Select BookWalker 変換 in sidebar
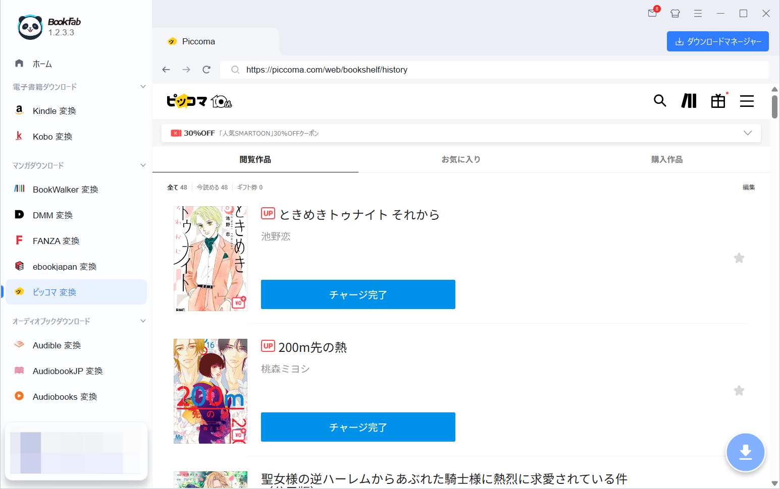The width and height of the screenshot is (780, 489). point(76,190)
